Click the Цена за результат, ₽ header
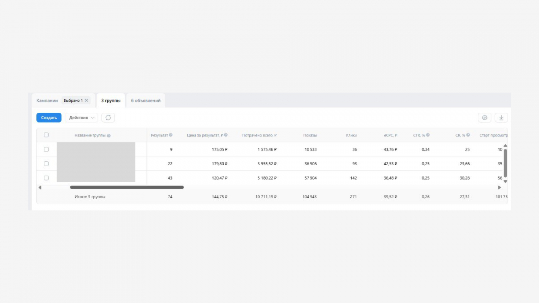The image size is (539, 303). click(205, 135)
